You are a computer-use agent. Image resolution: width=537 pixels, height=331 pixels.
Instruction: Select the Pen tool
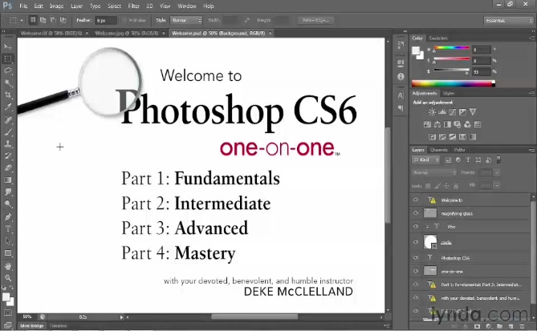coord(8,216)
